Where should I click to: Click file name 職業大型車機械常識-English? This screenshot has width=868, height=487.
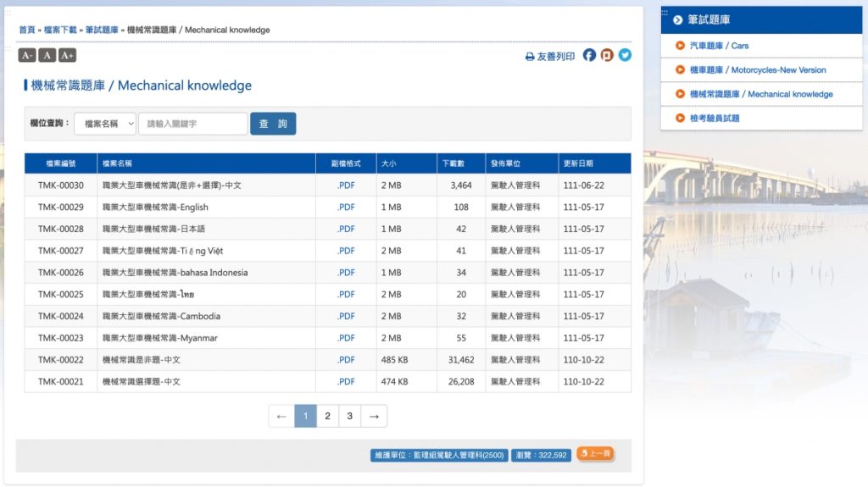[x=155, y=207]
